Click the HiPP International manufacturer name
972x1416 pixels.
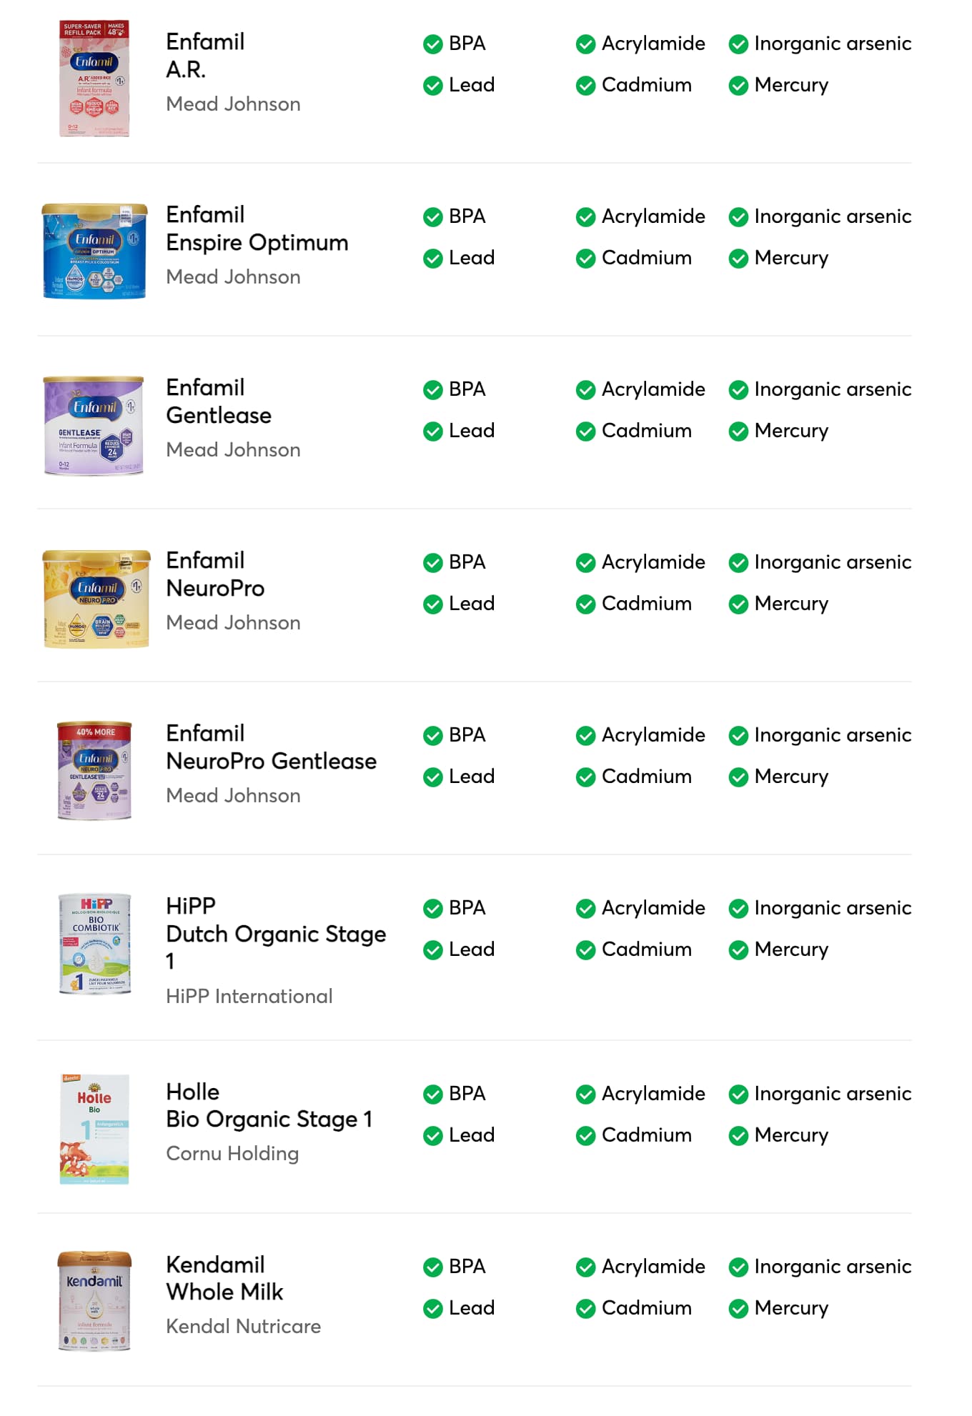point(249,997)
